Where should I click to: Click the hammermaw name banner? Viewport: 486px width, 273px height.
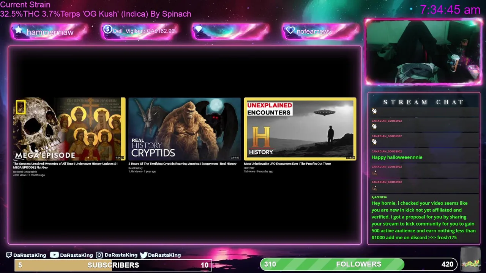[x=49, y=31]
